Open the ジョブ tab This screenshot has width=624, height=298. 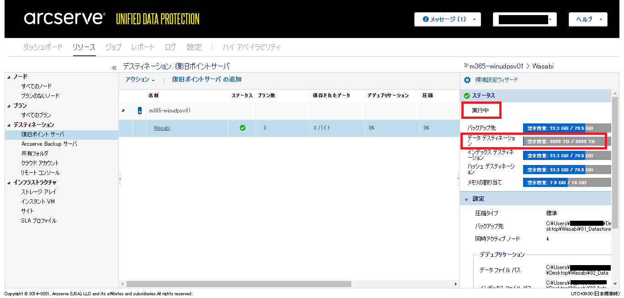tap(113, 47)
